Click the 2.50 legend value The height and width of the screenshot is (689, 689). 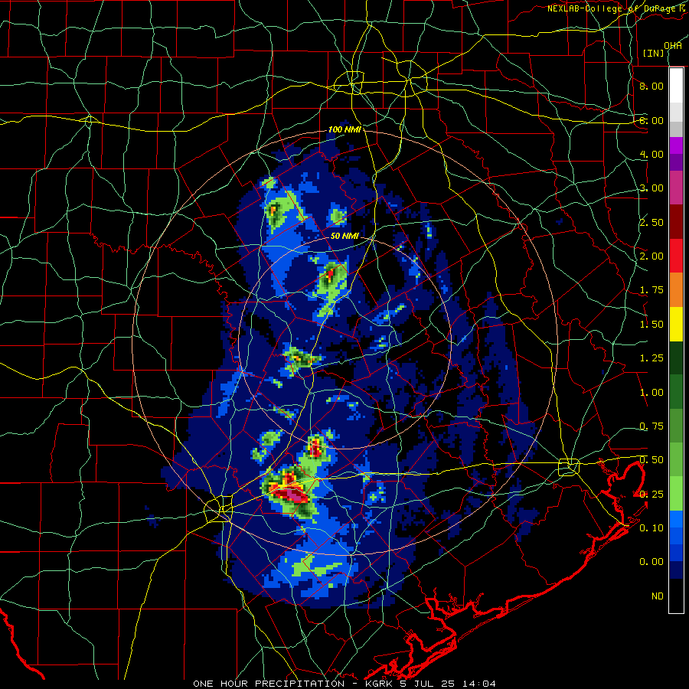click(x=651, y=222)
